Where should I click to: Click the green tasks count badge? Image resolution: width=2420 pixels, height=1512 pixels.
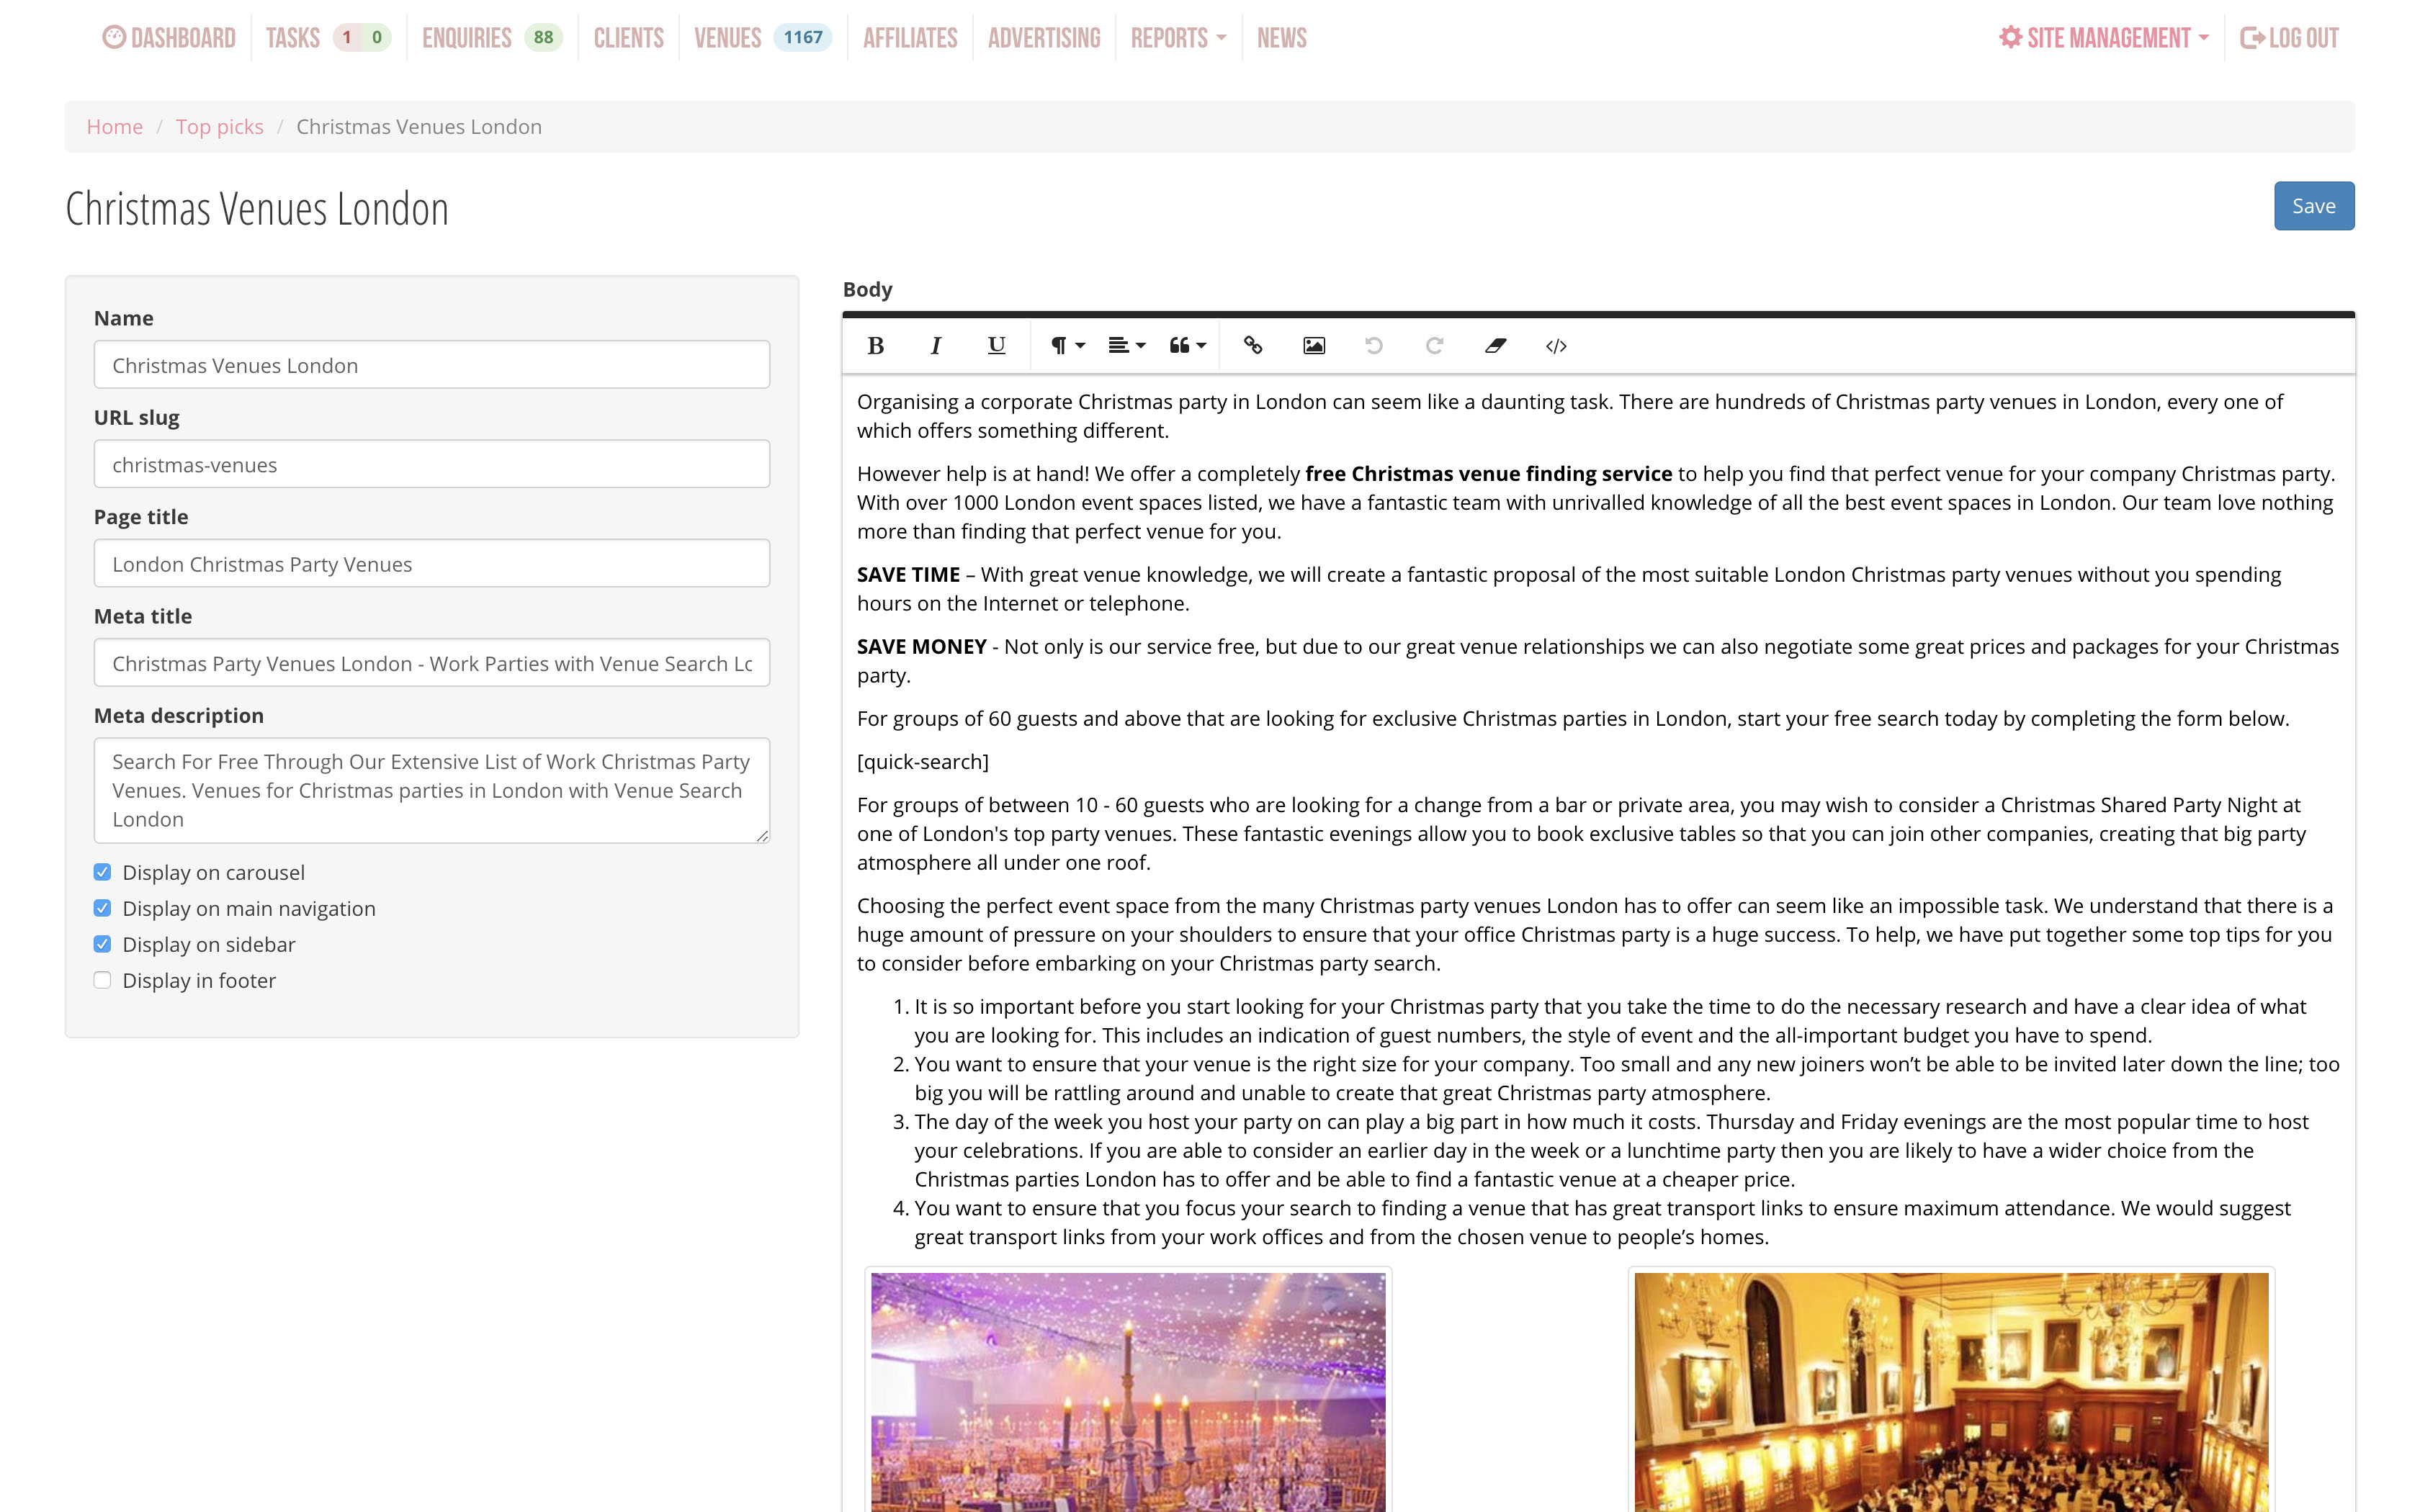pyautogui.click(x=377, y=38)
